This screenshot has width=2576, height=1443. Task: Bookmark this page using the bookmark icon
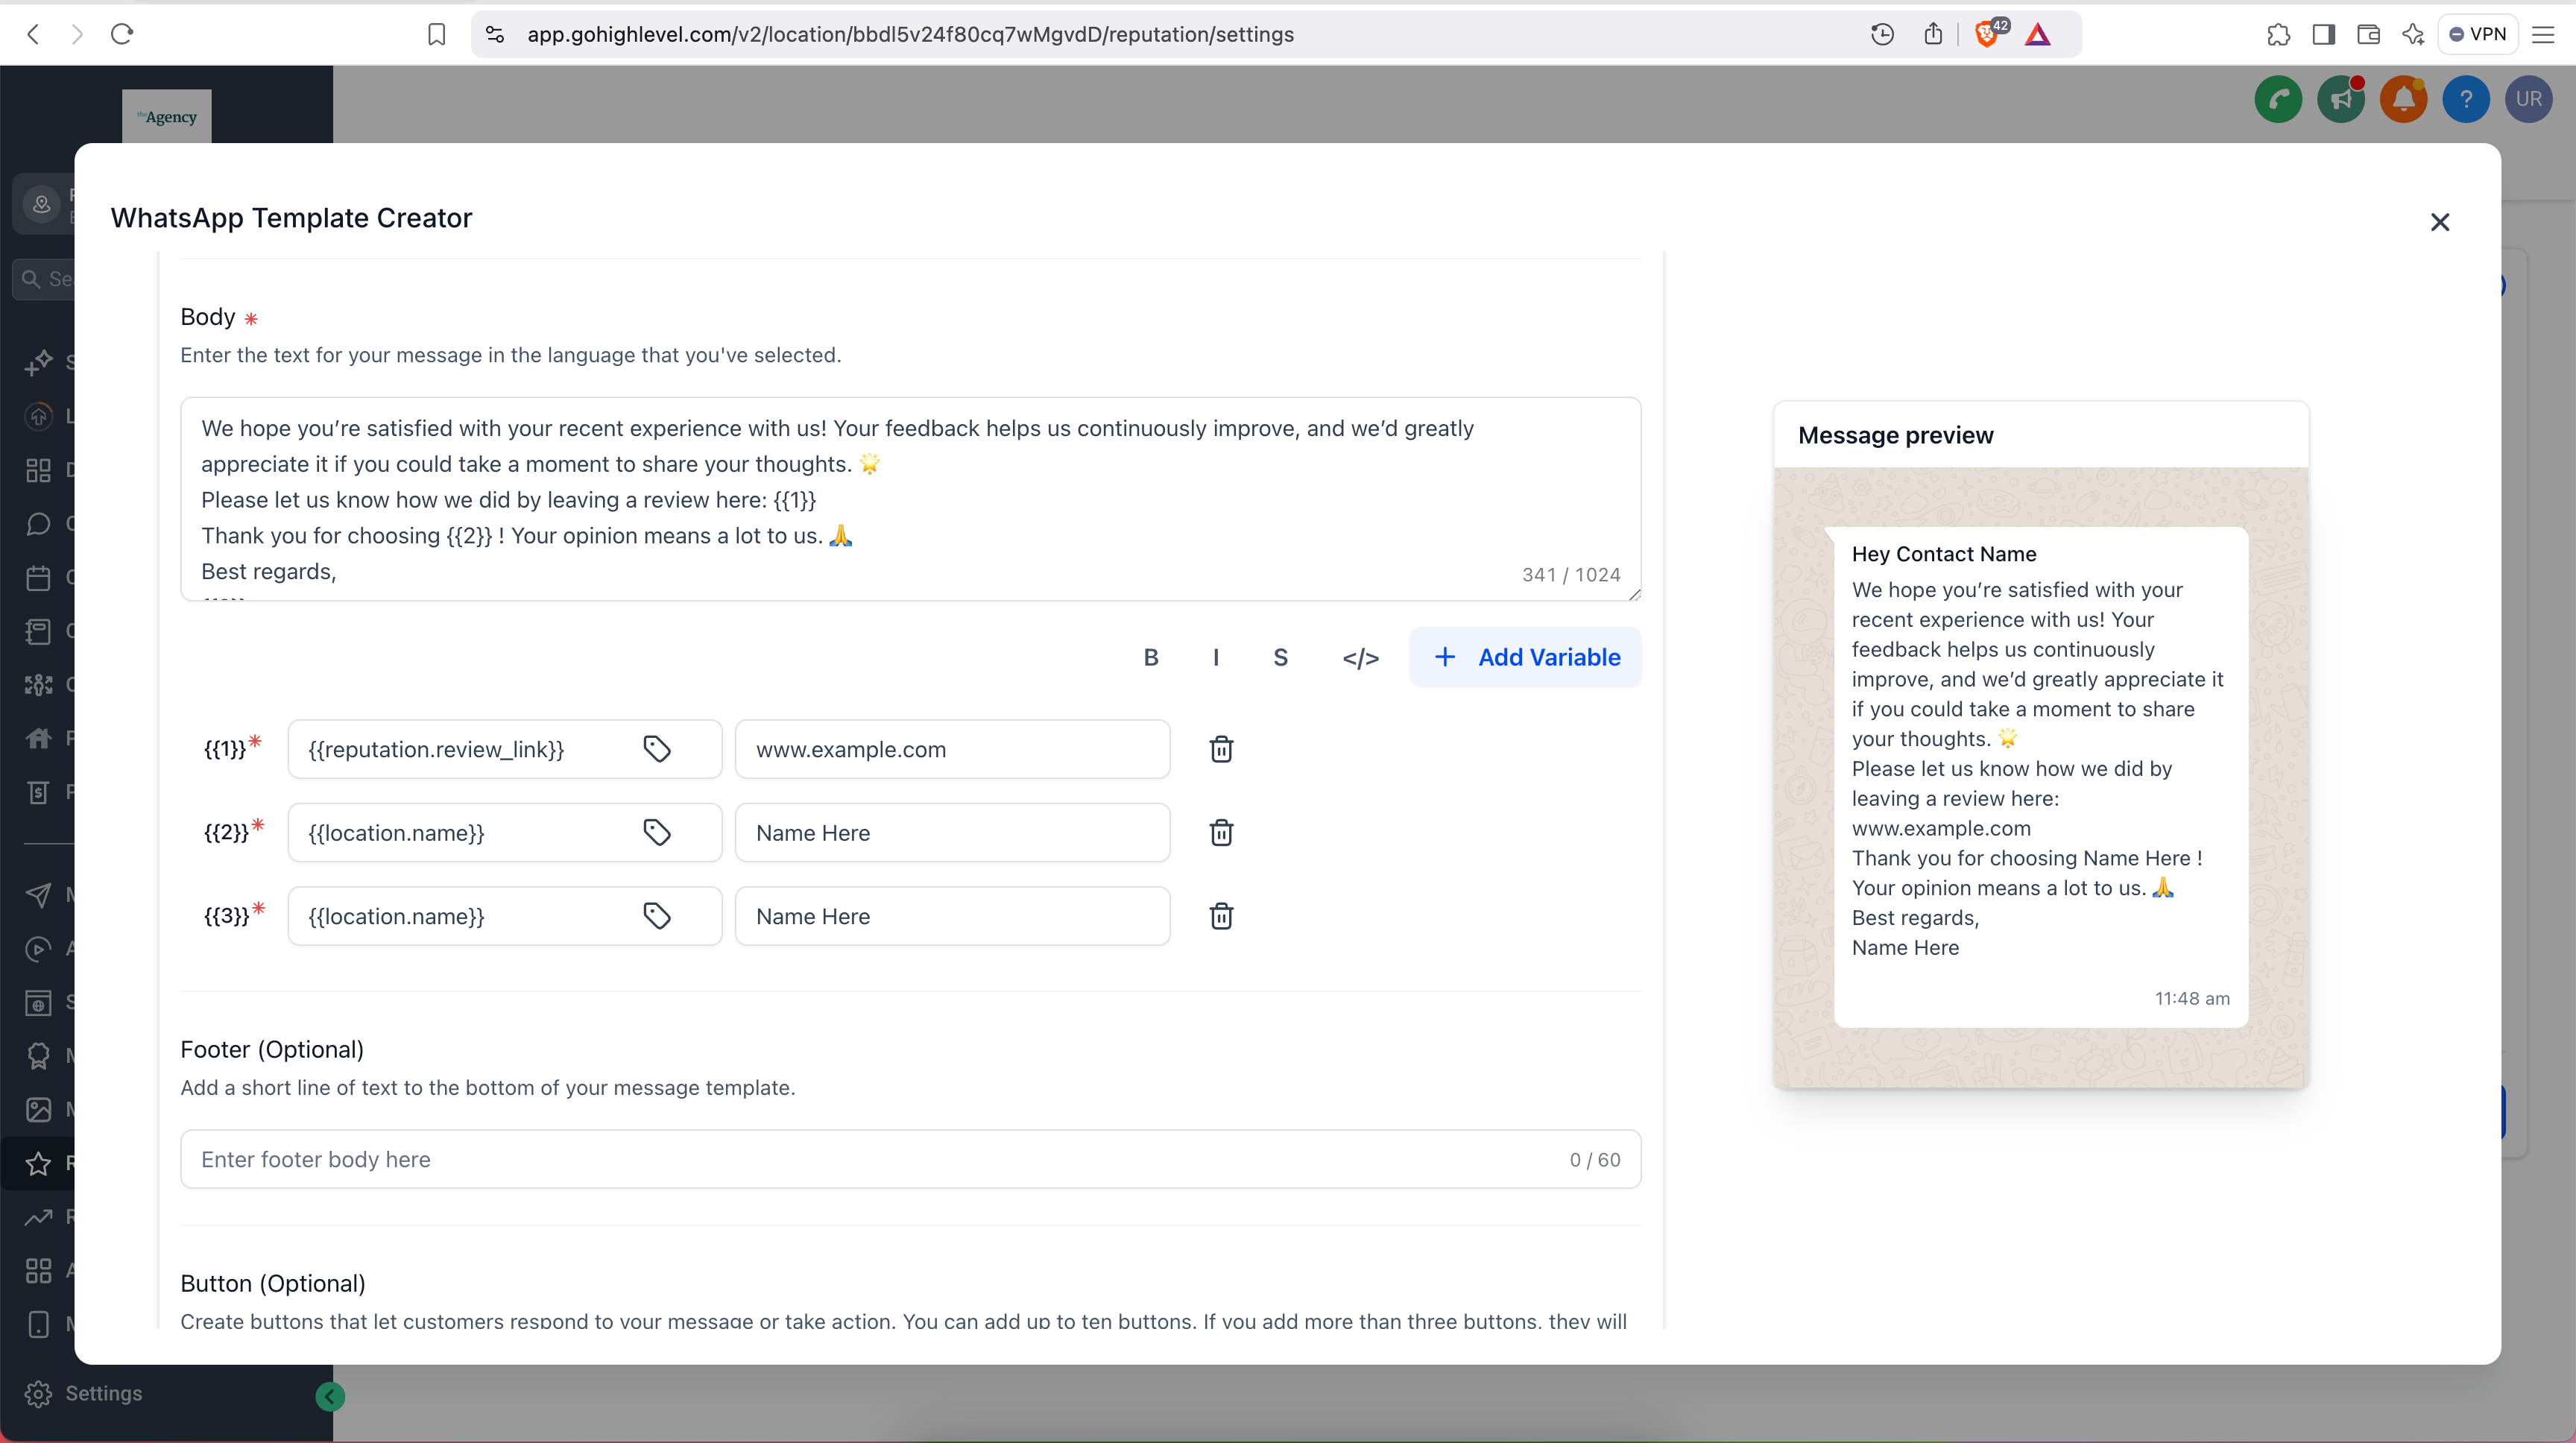[436, 34]
